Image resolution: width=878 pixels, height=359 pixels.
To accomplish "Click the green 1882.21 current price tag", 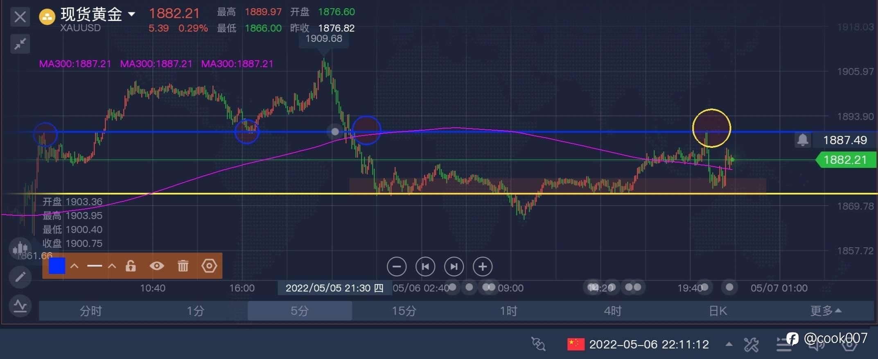I will point(846,160).
